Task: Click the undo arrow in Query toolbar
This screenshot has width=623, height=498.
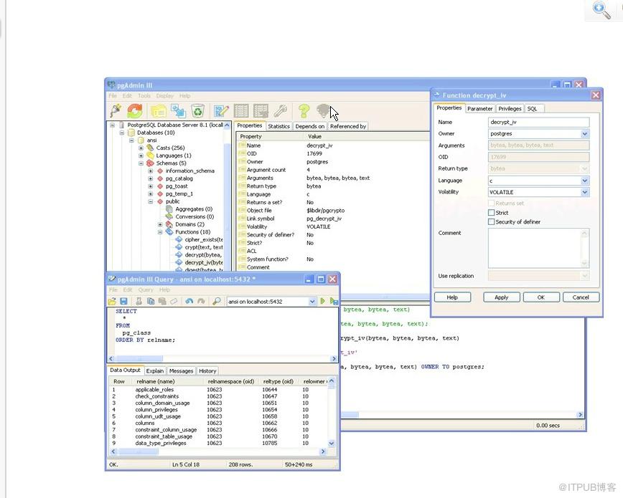Action: 189,301
